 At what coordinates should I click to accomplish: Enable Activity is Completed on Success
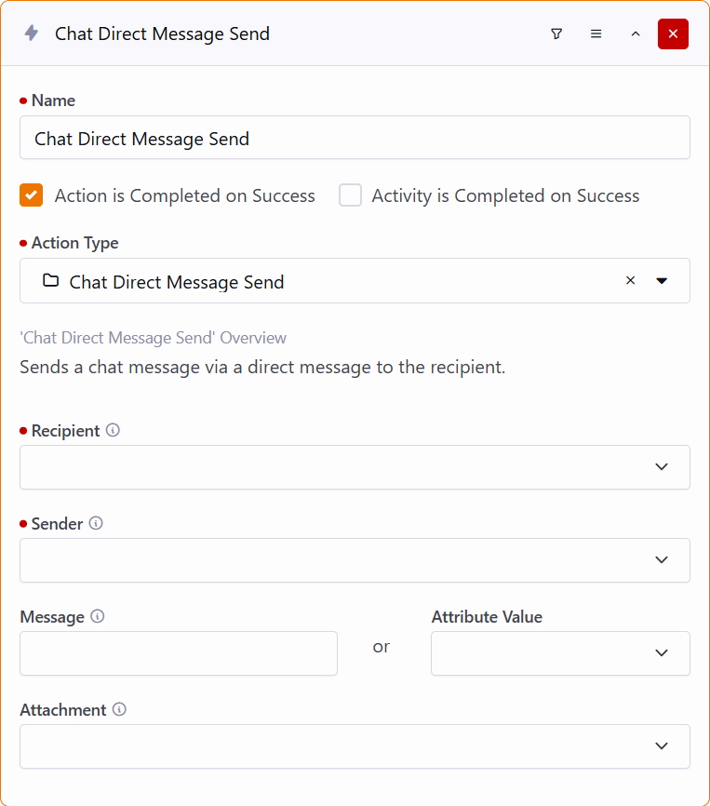(x=350, y=195)
